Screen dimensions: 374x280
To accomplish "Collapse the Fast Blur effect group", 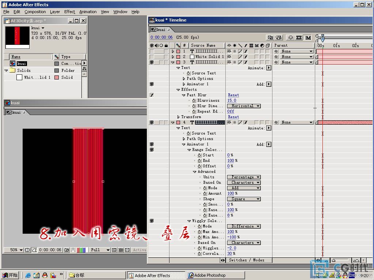I will [x=183, y=95].
